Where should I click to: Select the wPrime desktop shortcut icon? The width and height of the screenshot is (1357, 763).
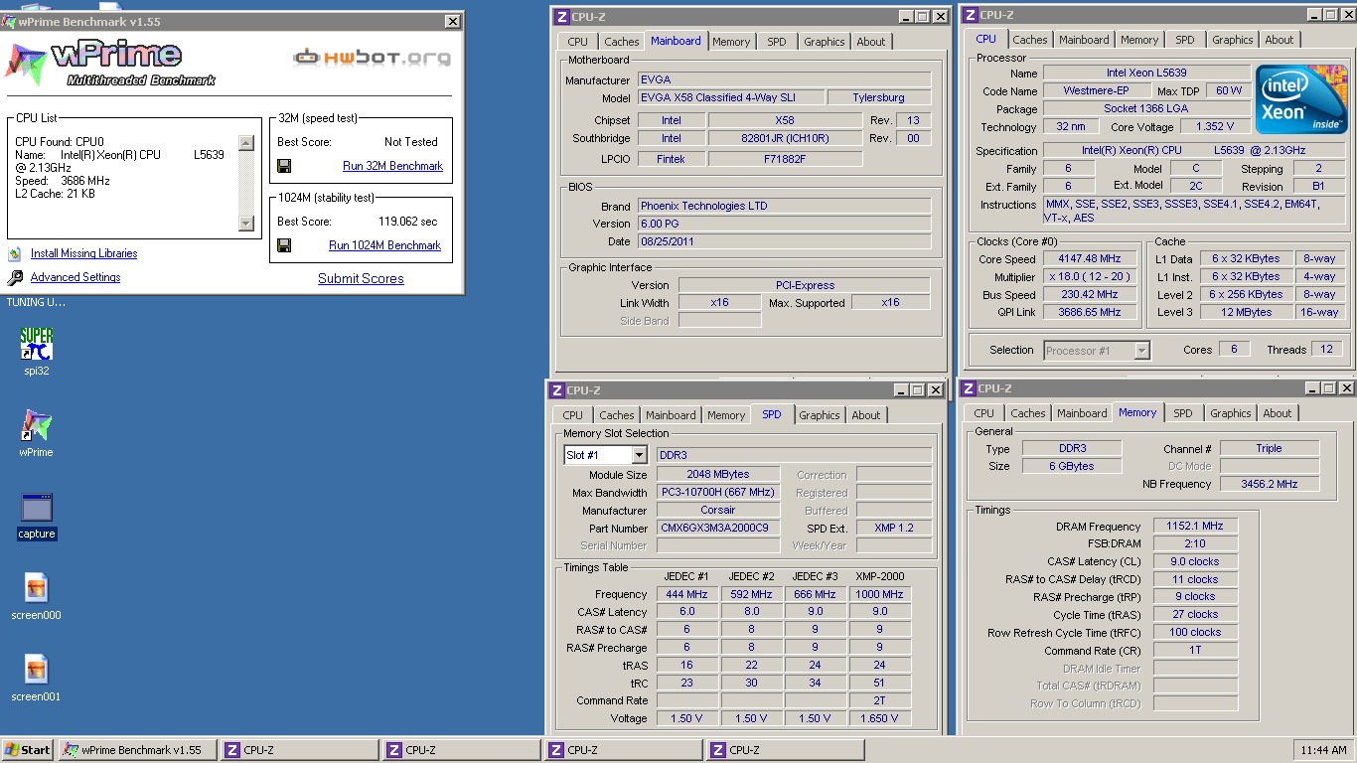point(37,425)
